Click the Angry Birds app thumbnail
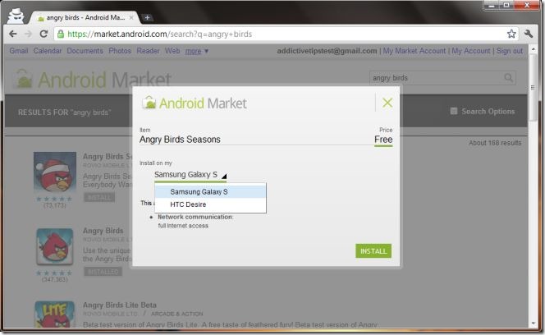 (x=54, y=246)
